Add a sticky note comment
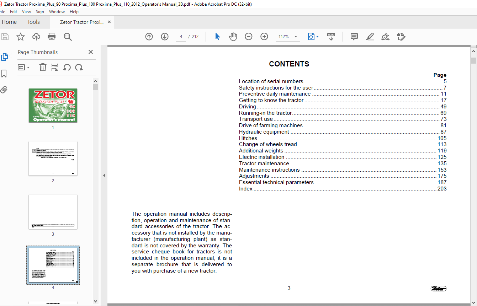 (x=354, y=37)
